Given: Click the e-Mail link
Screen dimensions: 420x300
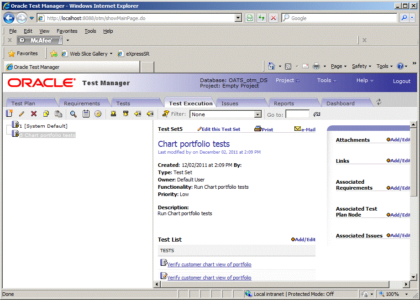Looking at the screenshot, I should 305,129.
